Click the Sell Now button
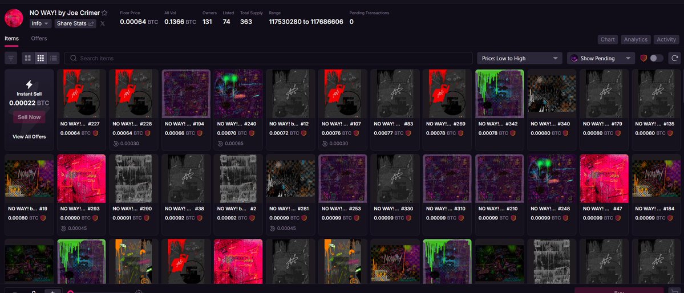 pyautogui.click(x=29, y=117)
